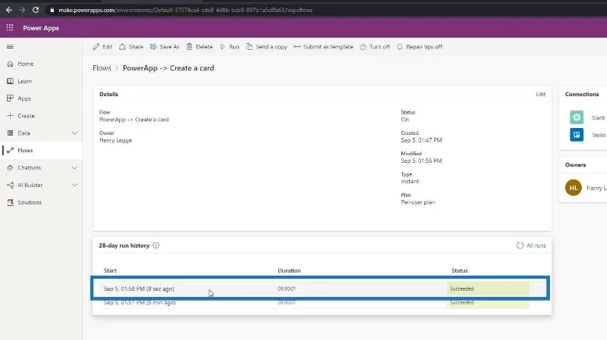607x340 pixels.
Task: Click owner name Henry Legge in Details
Action: [116, 140]
